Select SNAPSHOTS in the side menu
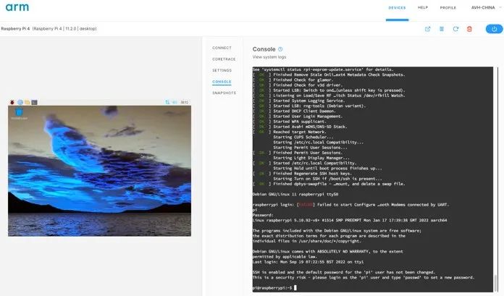Screen dimensions: 504x296 click(224, 93)
